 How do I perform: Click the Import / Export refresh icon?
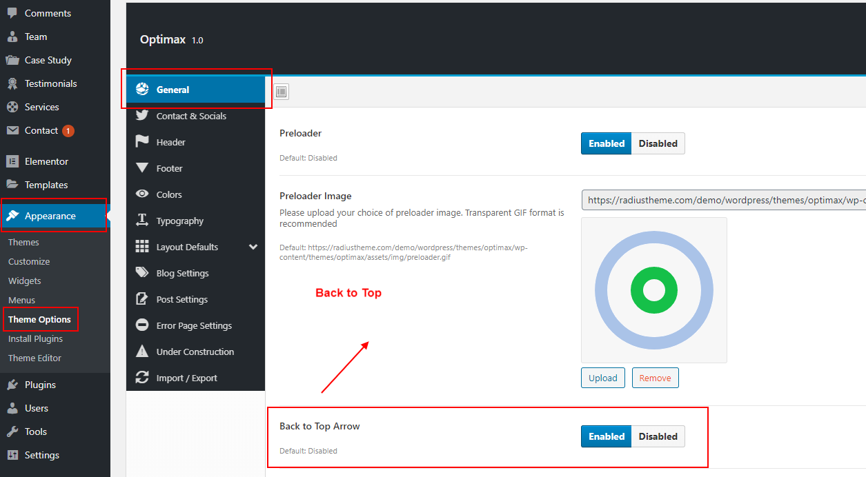142,378
